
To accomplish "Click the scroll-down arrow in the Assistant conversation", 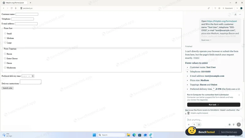I will pos(214,89).
